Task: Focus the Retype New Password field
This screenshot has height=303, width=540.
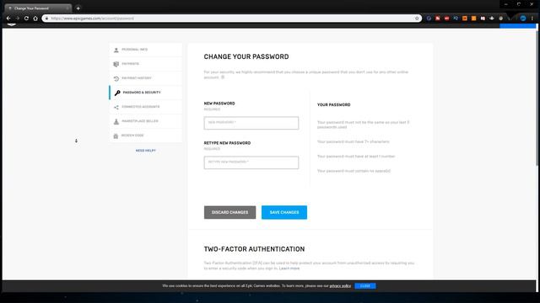Action: click(251, 162)
